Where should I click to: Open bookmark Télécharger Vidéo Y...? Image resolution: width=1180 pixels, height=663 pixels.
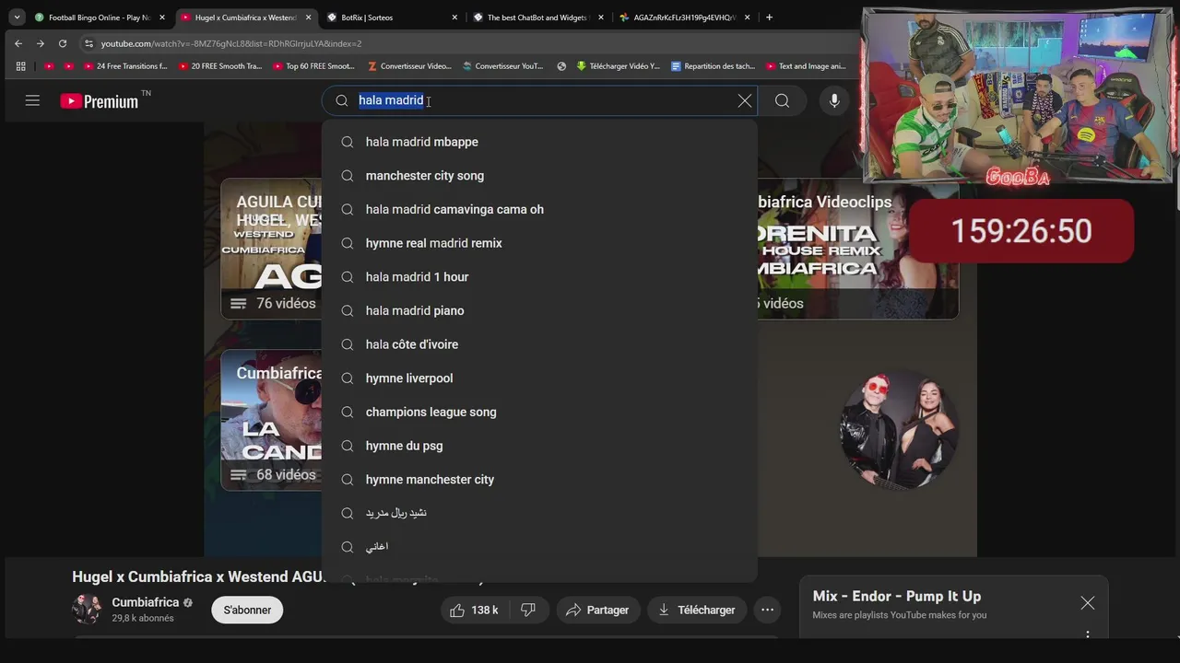(619, 66)
